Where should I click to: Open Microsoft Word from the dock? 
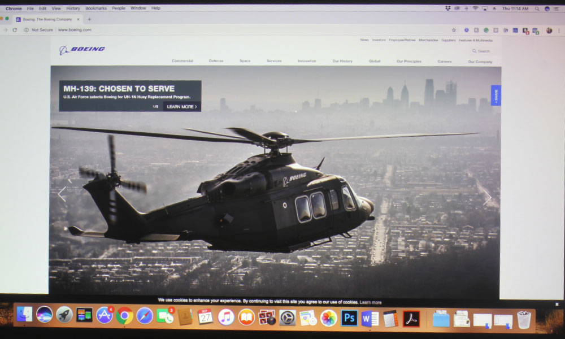click(x=370, y=319)
